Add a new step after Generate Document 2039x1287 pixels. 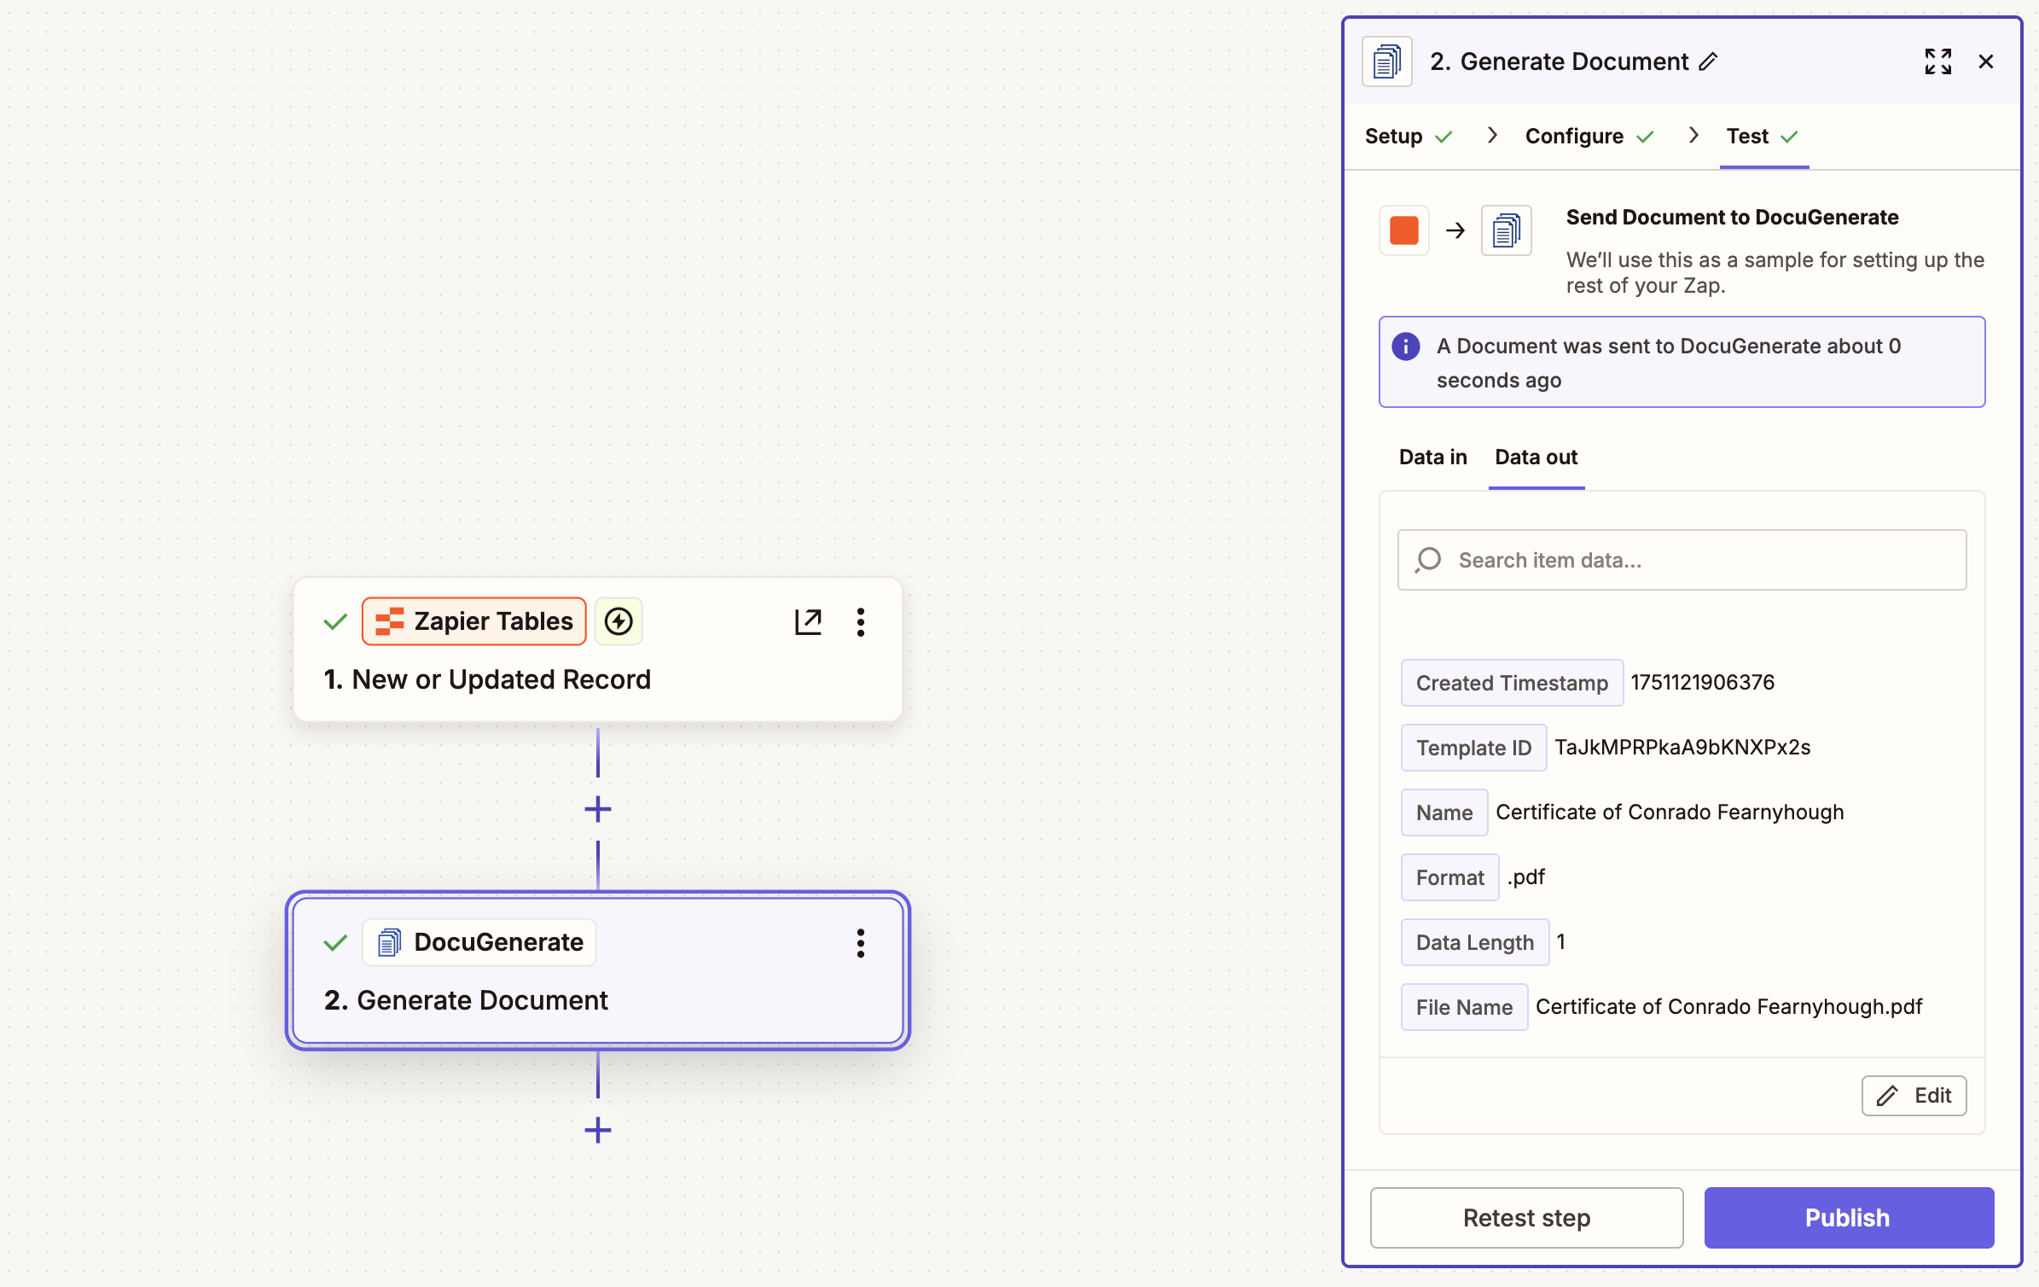pyautogui.click(x=598, y=1130)
